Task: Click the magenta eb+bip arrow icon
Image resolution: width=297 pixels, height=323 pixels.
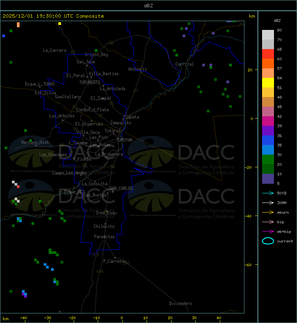Action: [268, 232]
